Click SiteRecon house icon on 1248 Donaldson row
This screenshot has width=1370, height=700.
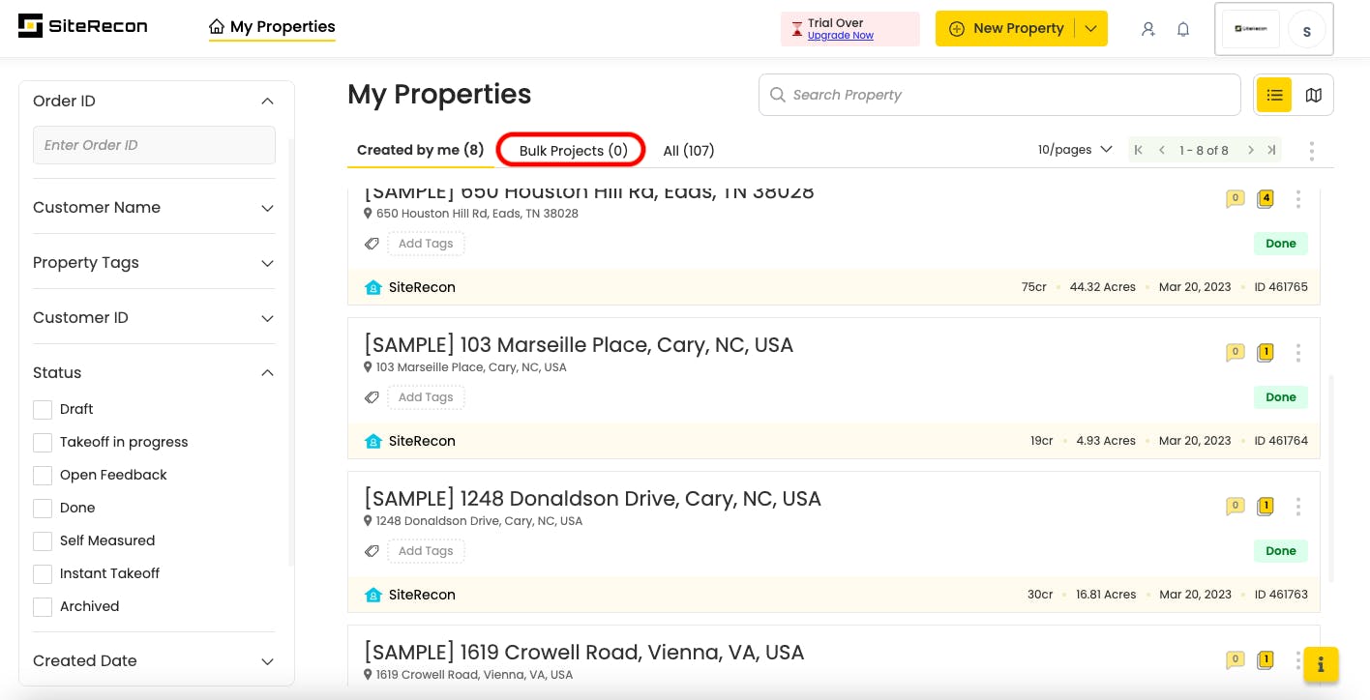tap(373, 596)
